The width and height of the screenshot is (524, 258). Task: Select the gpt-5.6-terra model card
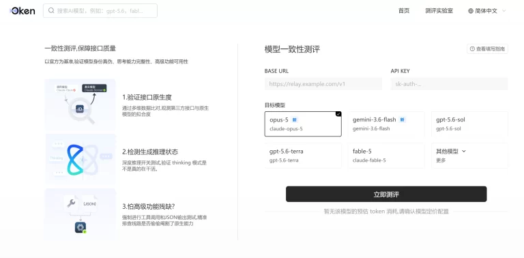[303, 156]
